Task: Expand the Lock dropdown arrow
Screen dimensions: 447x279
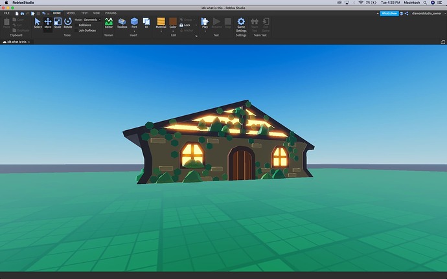Action: tap(196, 25)
